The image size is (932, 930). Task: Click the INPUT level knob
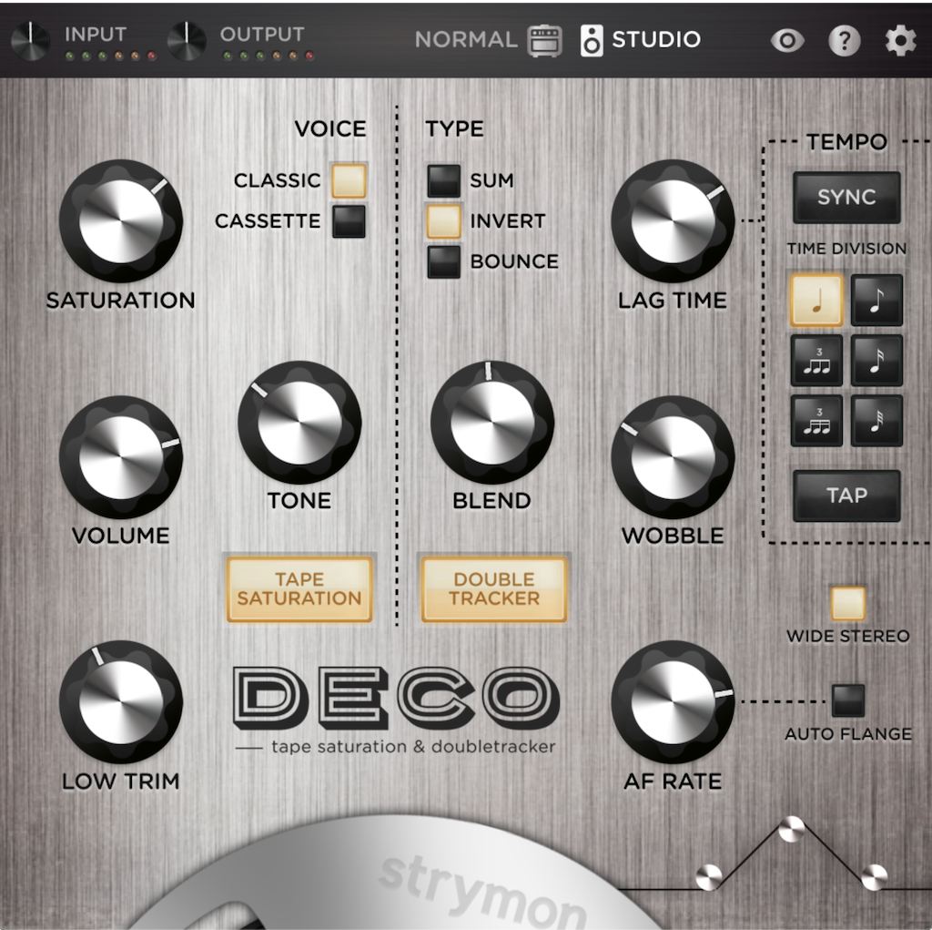click(30, 40)
